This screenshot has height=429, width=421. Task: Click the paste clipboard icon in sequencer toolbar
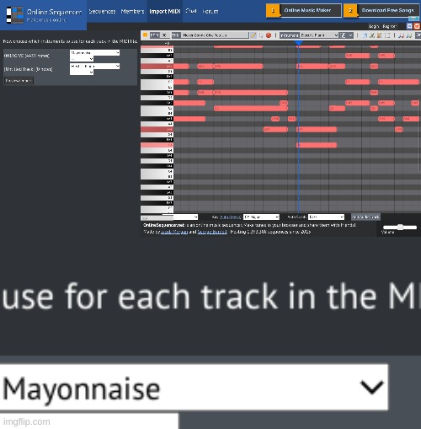(379, 35)
